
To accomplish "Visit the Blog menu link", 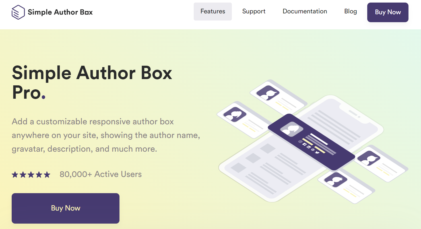I will click(350, 11).
